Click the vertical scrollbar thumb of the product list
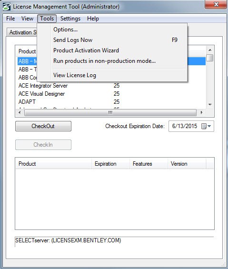 click(210, 58)
